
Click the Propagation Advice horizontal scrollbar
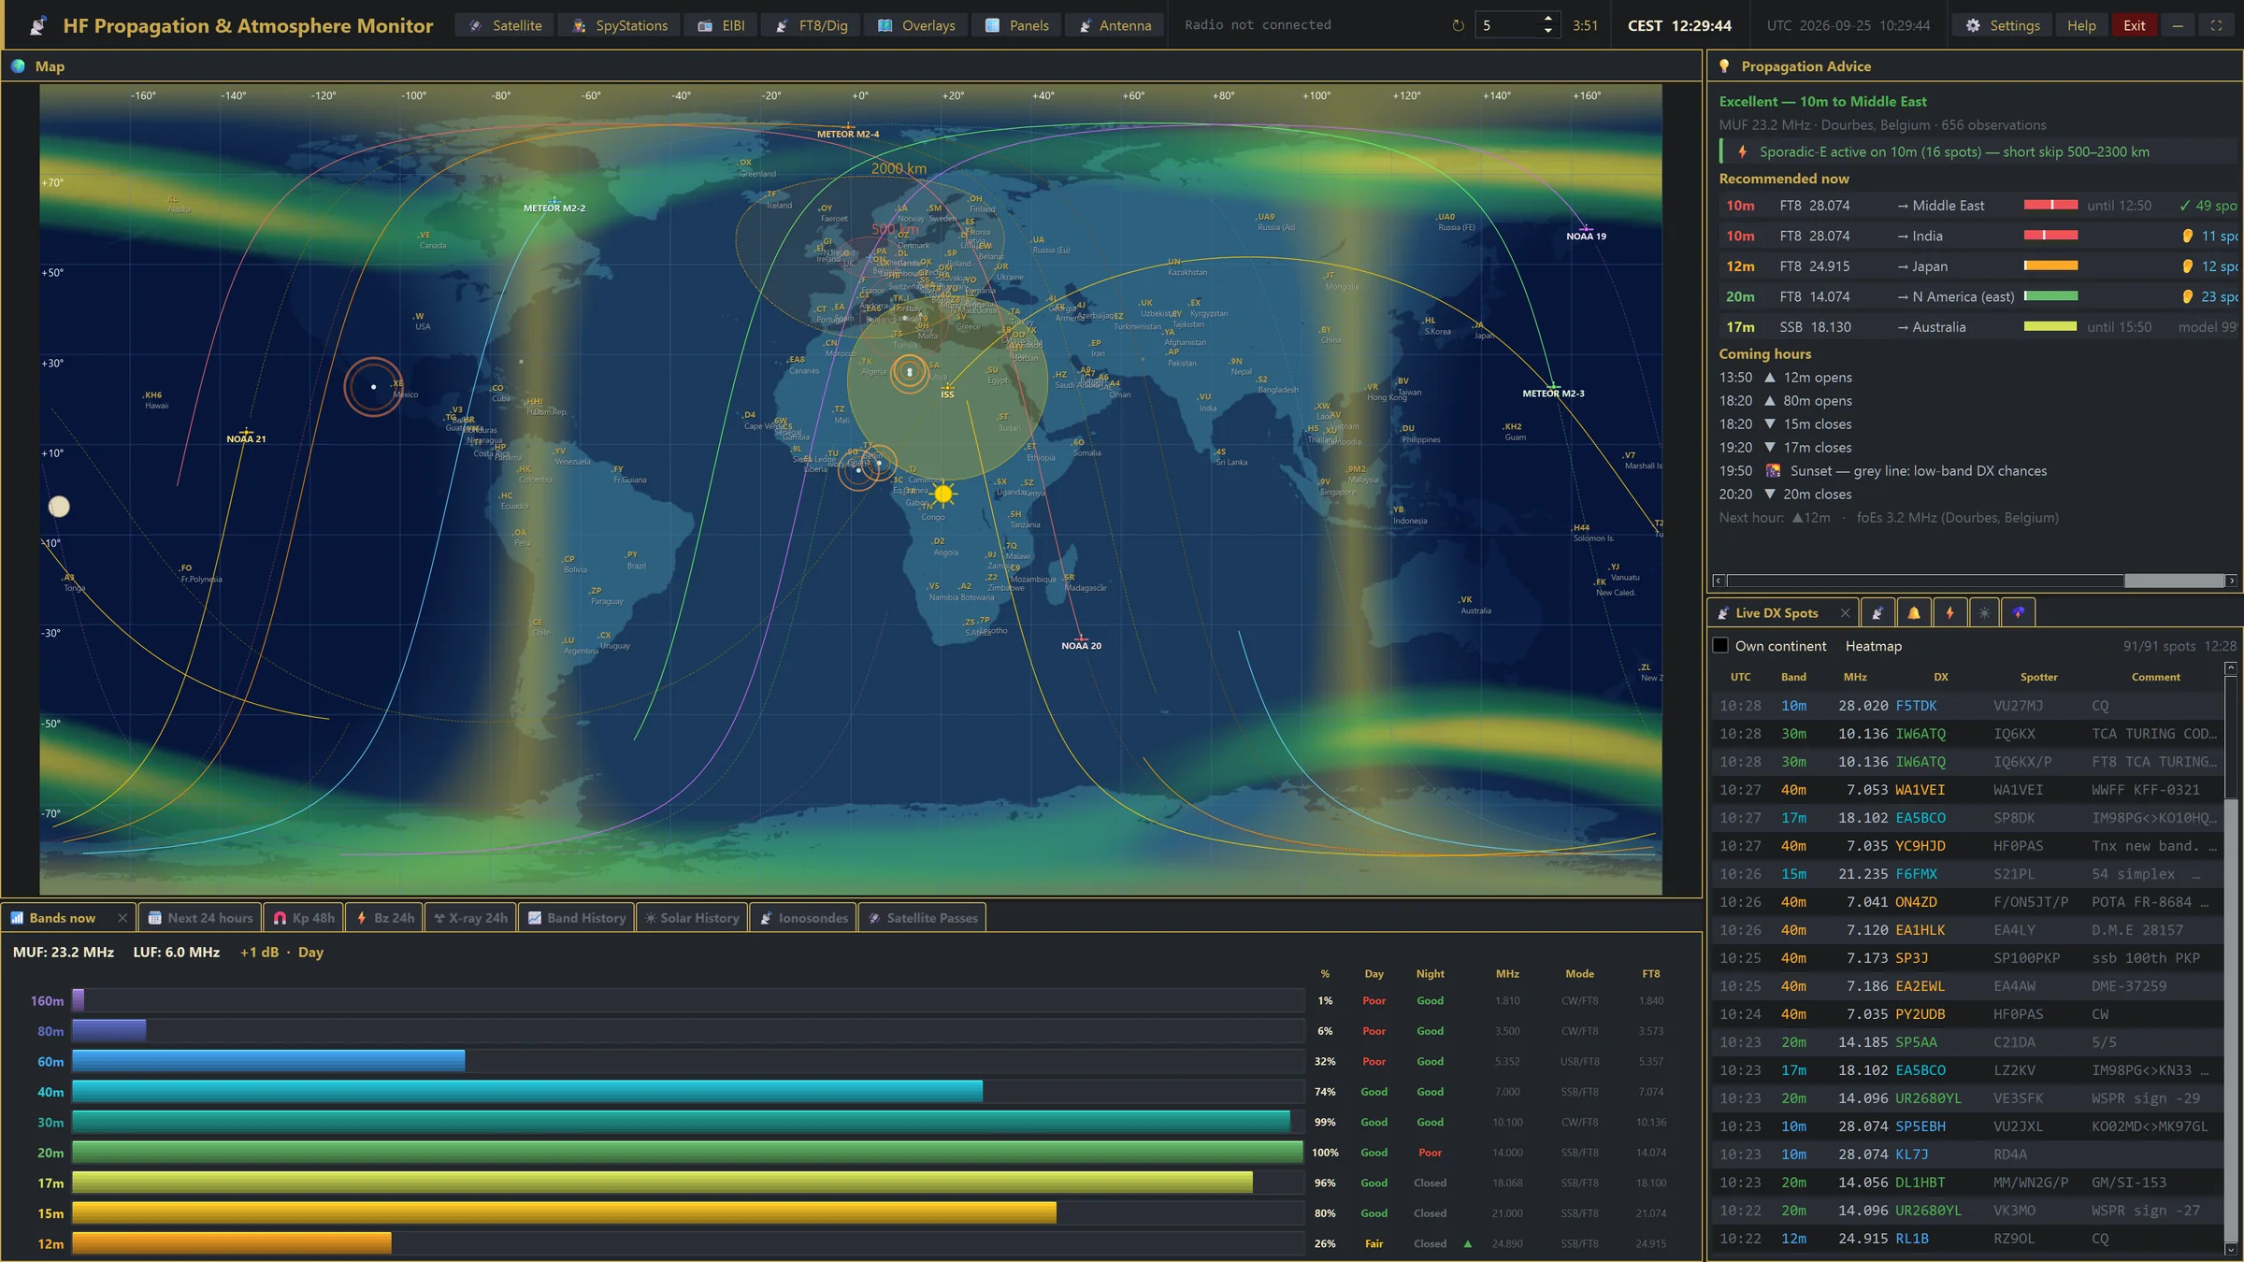[x=1975, y=581]
